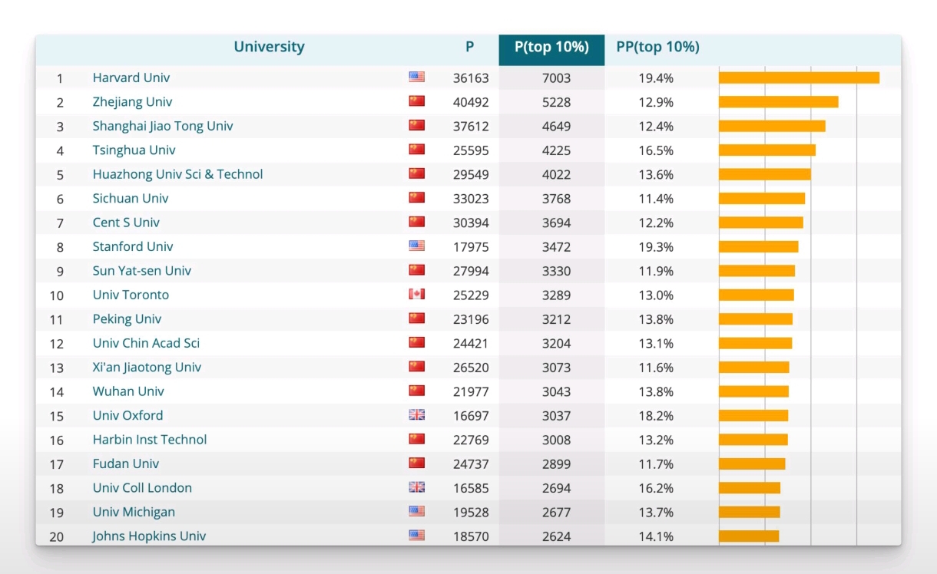Image resolution: width=937 pixels, height=574 pixels.
Task: Sort by the PP(top 10%) column header
Action: (x=657, y=47)
